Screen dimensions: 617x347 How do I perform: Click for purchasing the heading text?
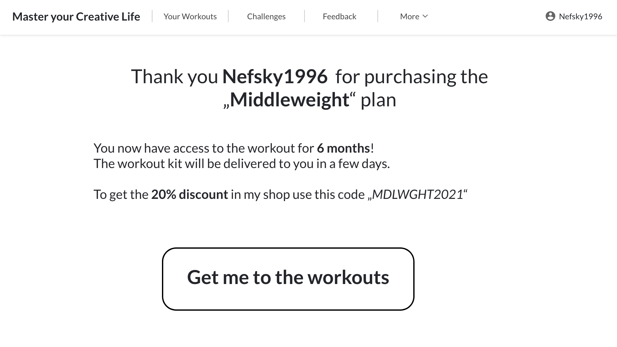(412, 76)
